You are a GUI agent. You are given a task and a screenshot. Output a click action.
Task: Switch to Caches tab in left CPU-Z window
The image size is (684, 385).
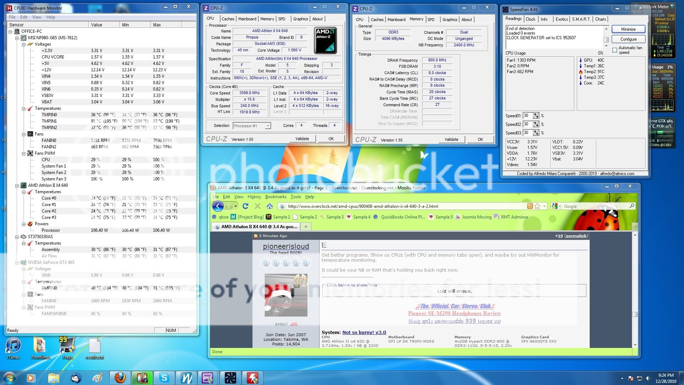[x=228, y=19]
